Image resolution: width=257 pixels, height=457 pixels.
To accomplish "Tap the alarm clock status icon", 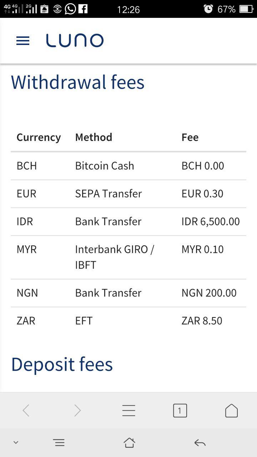I will click(x=208, y=9).
